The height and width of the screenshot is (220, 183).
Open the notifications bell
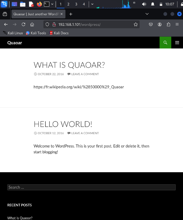(152, 4)
